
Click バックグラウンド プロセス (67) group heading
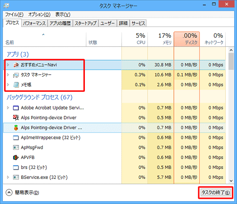[39, 98]
